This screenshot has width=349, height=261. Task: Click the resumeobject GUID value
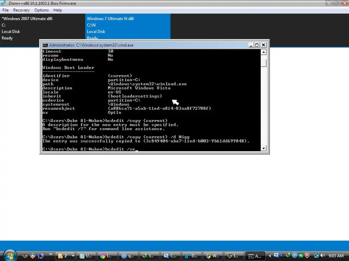pyautogui.click(x=160, y=108)
